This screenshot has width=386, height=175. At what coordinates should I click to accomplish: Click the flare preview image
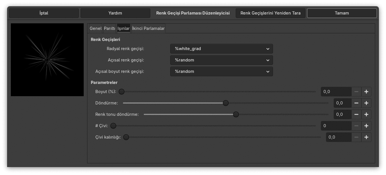[x=47, y=60]
